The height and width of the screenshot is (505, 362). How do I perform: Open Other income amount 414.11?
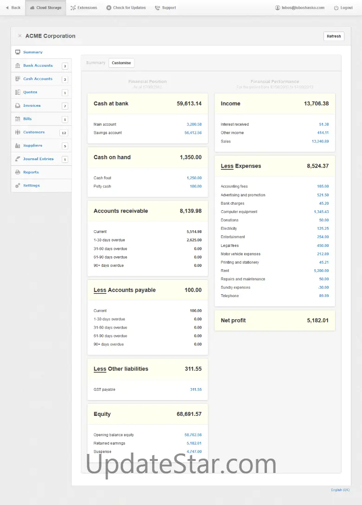click(323, 133)
